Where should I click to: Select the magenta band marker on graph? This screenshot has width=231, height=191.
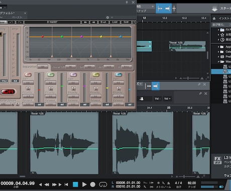82,37
